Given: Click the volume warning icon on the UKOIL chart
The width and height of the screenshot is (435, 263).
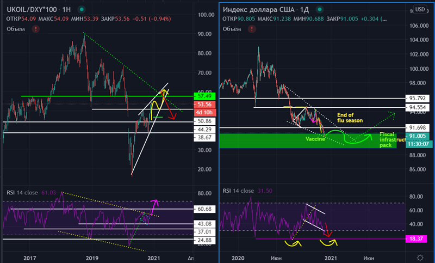Looking at the screenshot, I should [x=35, y=29].
